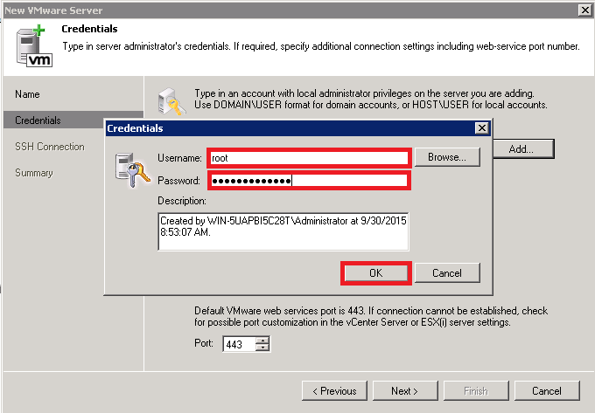Proceed with the Next button
The width and height of the screenshot is (595, 413).
(405, 390)
